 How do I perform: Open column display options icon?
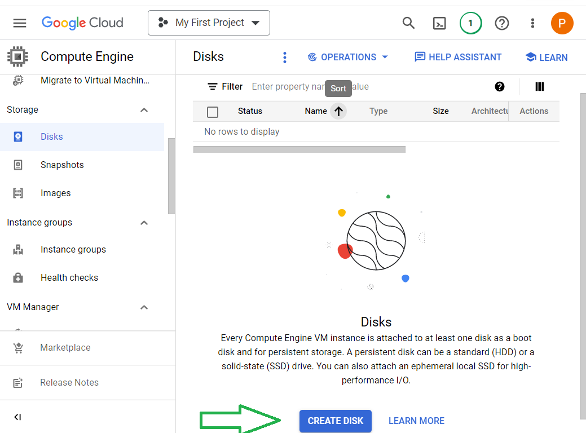coord(539,87)
